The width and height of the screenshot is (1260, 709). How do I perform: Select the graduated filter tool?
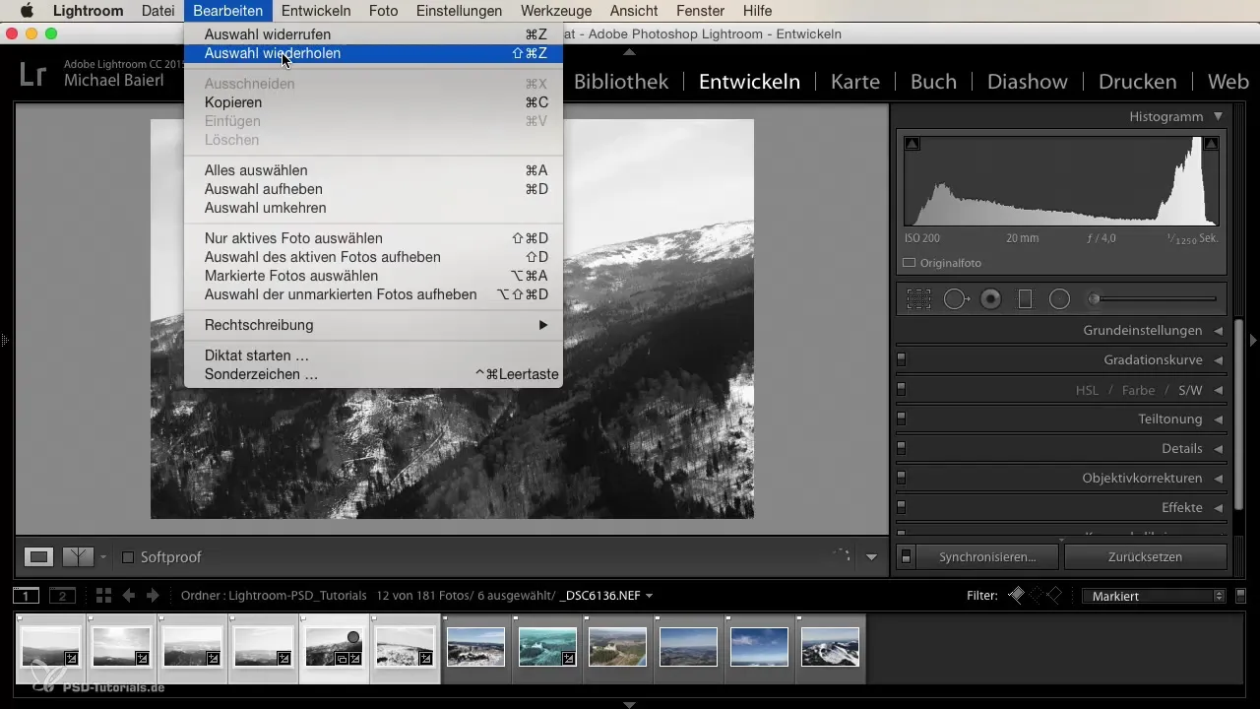(1025, 299)
